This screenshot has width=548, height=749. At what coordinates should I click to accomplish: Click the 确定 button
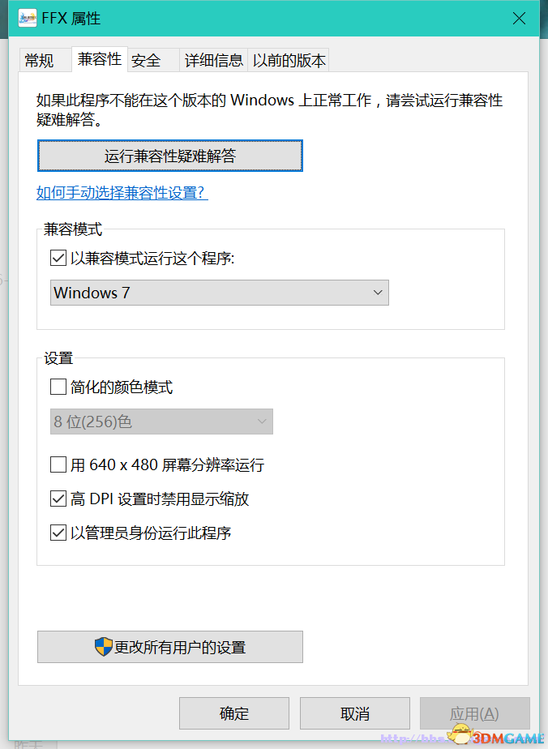coord(234,713)
